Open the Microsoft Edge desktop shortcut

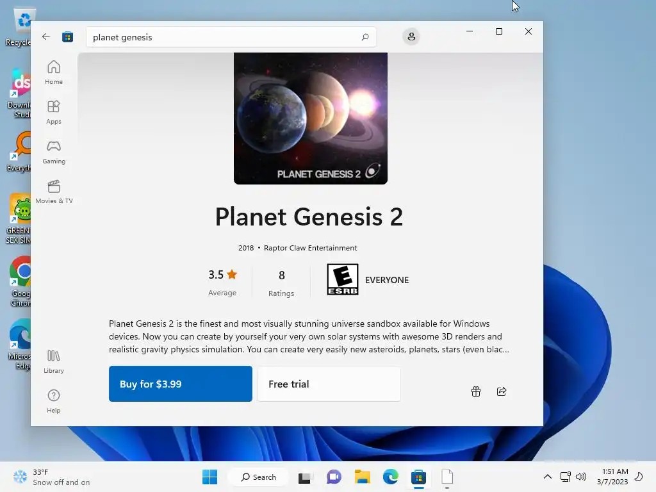click(20, 344)
